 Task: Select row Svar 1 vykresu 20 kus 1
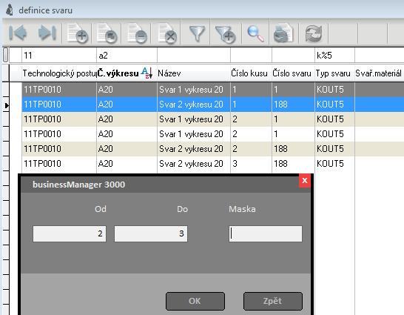click(213, 90)
